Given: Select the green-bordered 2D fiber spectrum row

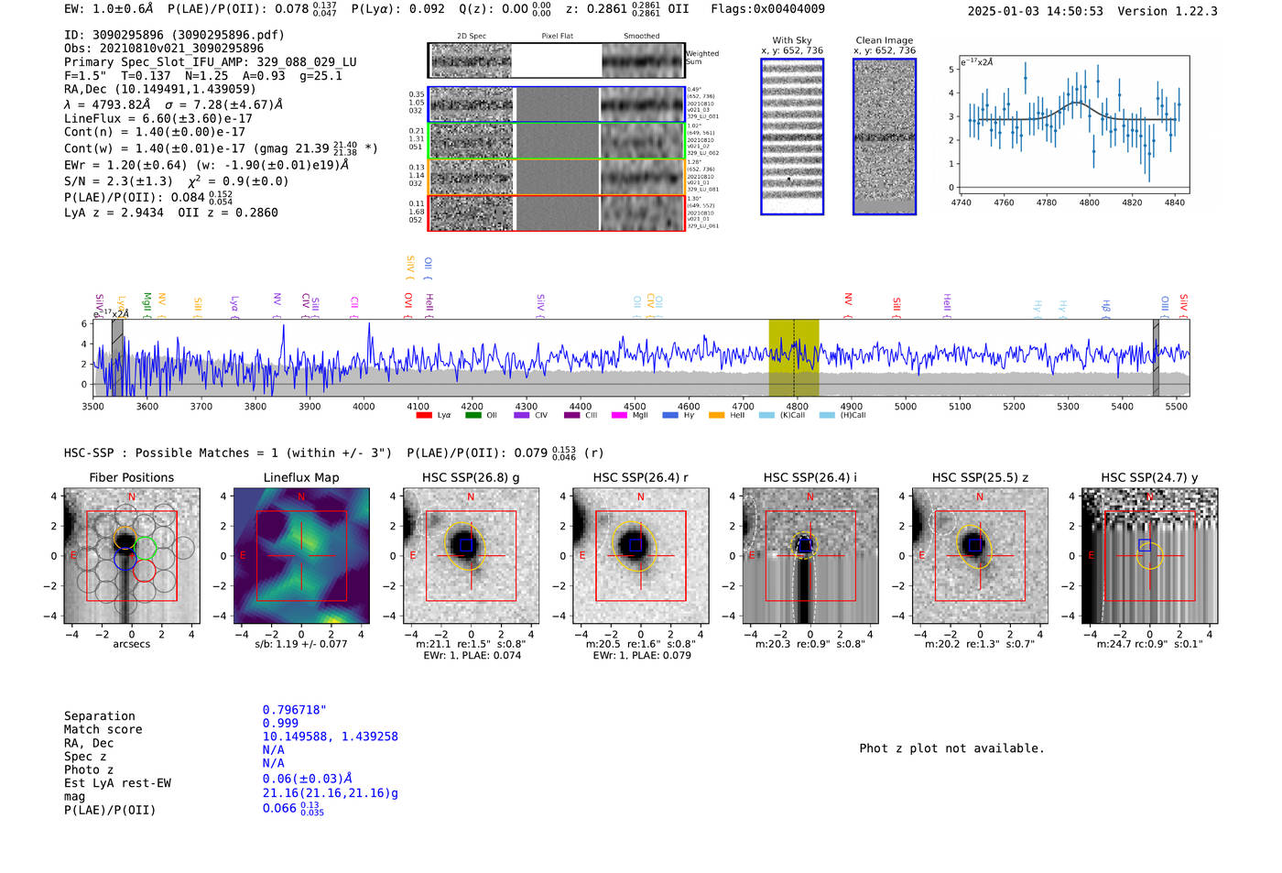Looking at the screenshot, I should (x=556, y=141).
